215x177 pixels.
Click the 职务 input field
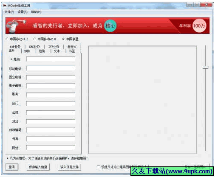tap(51, 95)
